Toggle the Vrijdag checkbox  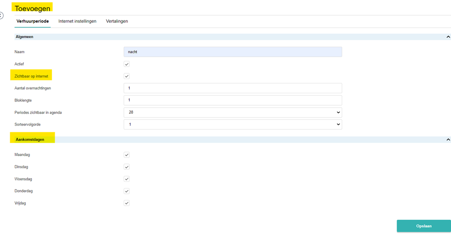click(x=126, y=203)
